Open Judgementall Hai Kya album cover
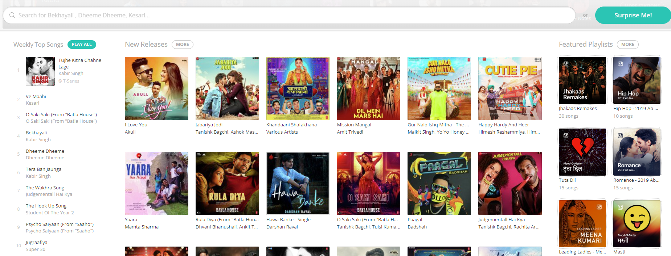Viewport: 671px width, 256px height. (510, 183)
